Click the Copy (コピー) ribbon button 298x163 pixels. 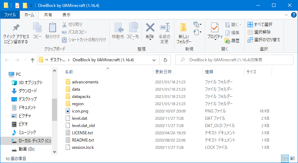pos(37,31)
